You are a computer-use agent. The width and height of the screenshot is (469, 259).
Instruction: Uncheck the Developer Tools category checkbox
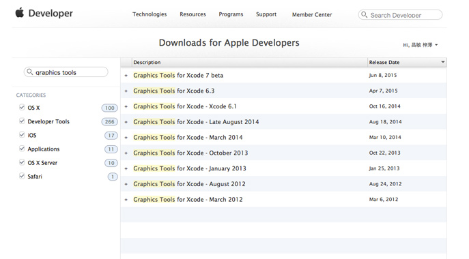(22, 121)
